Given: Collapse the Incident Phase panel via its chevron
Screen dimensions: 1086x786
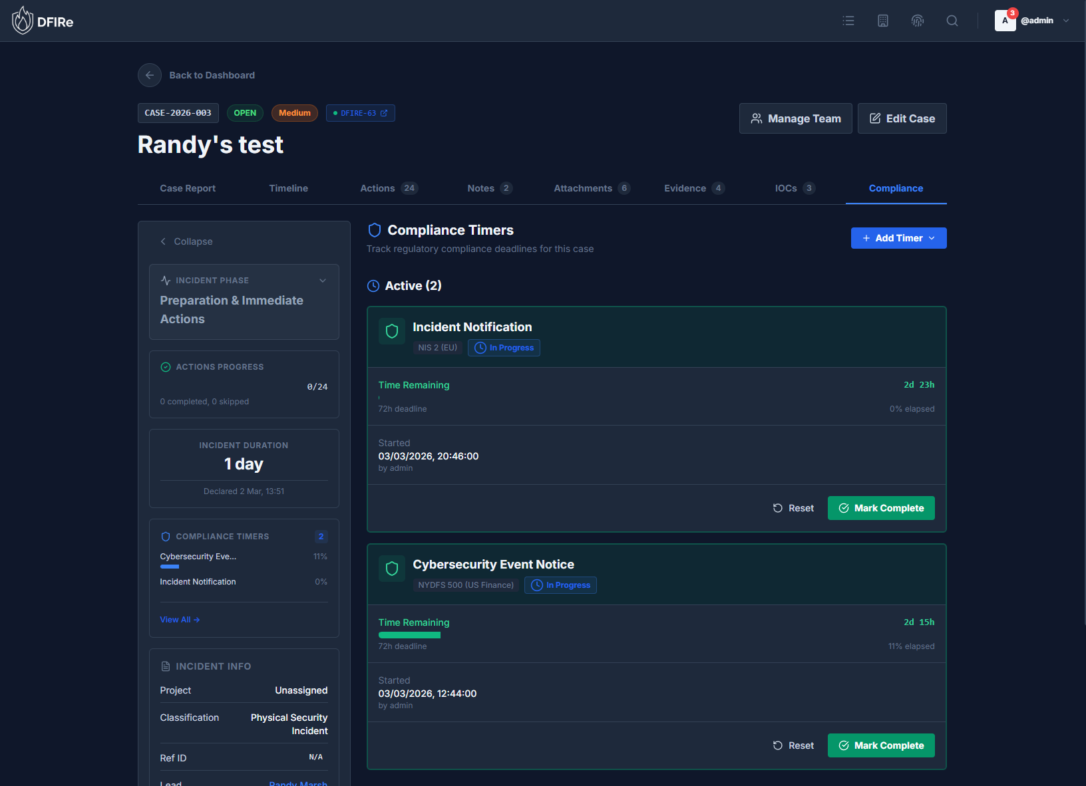Looking at the screenshot, I should pyautogui.click(x=323, y=280).
